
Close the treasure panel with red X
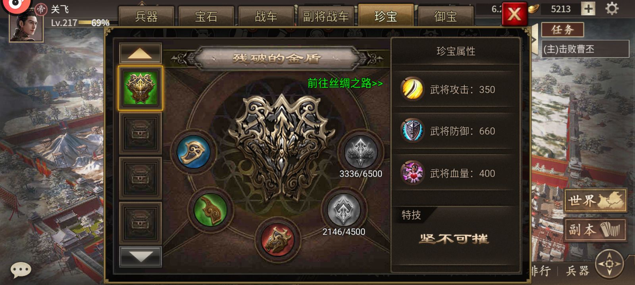514,14
